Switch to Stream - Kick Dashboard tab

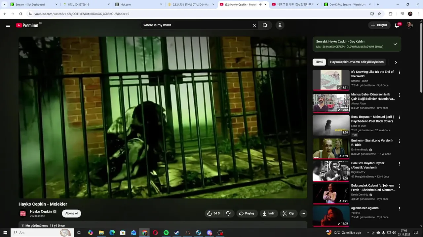point(33,5)
